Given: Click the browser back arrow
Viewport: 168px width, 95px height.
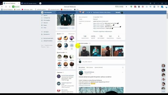Looking at the screenshot, I should 2,7.
